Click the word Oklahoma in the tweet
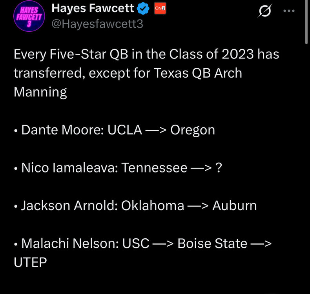Image resolution: width=310 pixels, height=294 pixels. 153,205
